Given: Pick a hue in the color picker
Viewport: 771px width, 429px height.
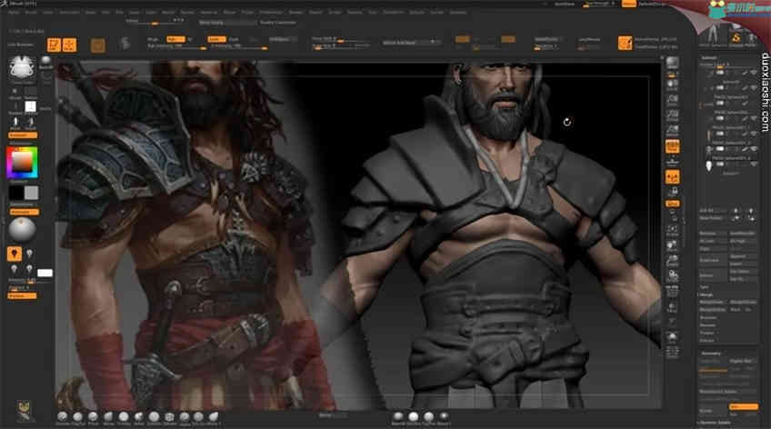Looking at the screenshot, I should [x=22, y=163].
